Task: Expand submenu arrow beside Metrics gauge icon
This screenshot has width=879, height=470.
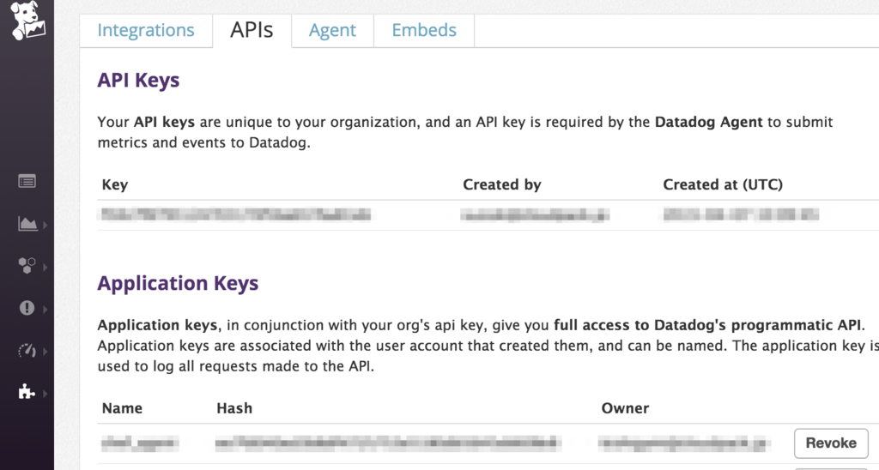Action: pos(45,352)
